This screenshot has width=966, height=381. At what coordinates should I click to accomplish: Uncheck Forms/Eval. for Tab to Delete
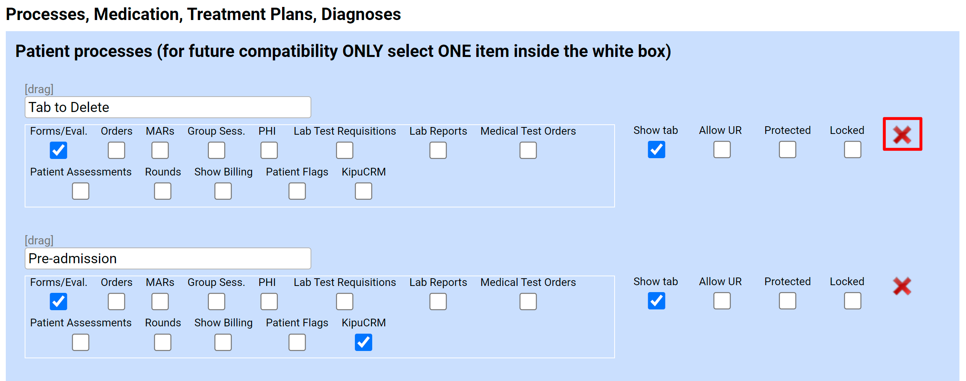click(x=58, y=150)
